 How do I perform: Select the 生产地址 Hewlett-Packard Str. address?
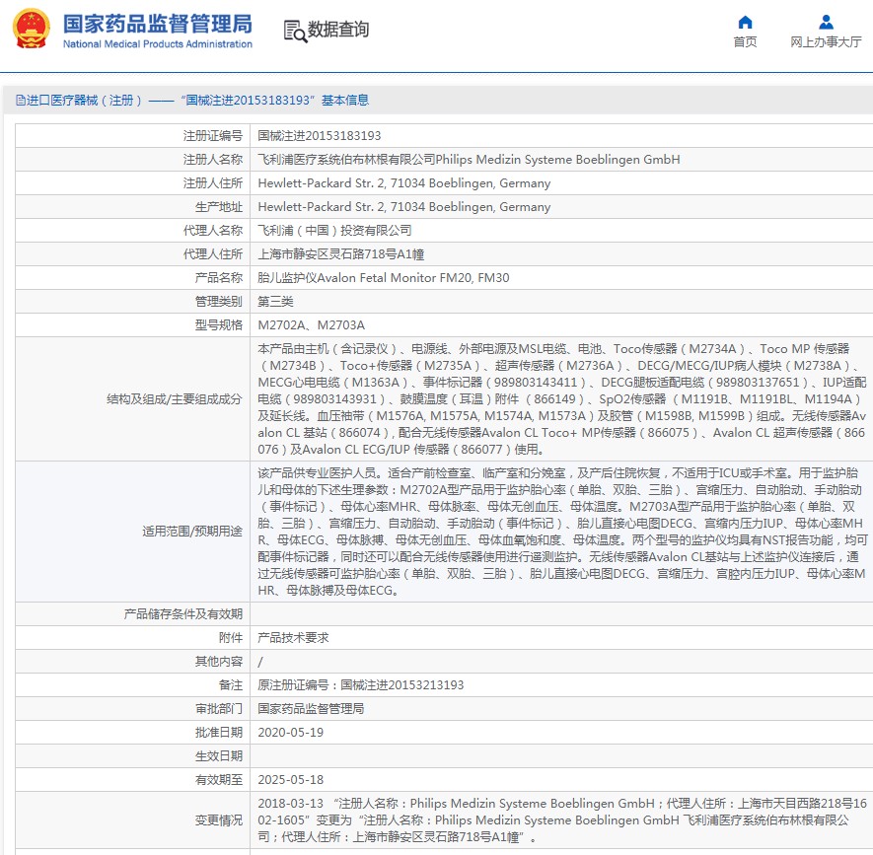[x=404, y=207]
